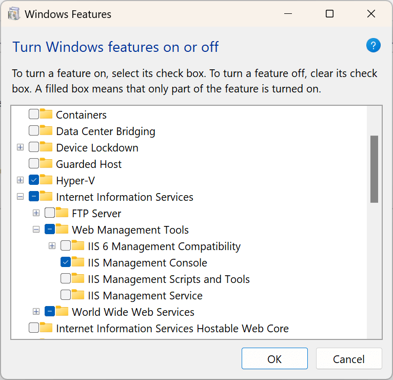Enable the Data Center Bridging checkbox
The width and height of the screenshot is (393, 380).
(34, 130)
